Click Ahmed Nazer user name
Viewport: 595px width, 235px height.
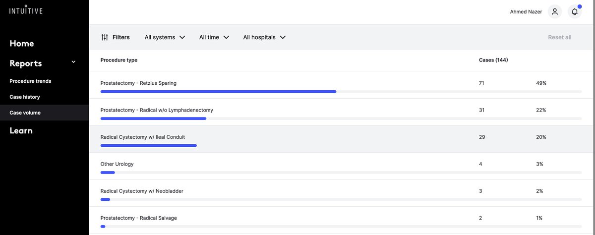[526, 12]
